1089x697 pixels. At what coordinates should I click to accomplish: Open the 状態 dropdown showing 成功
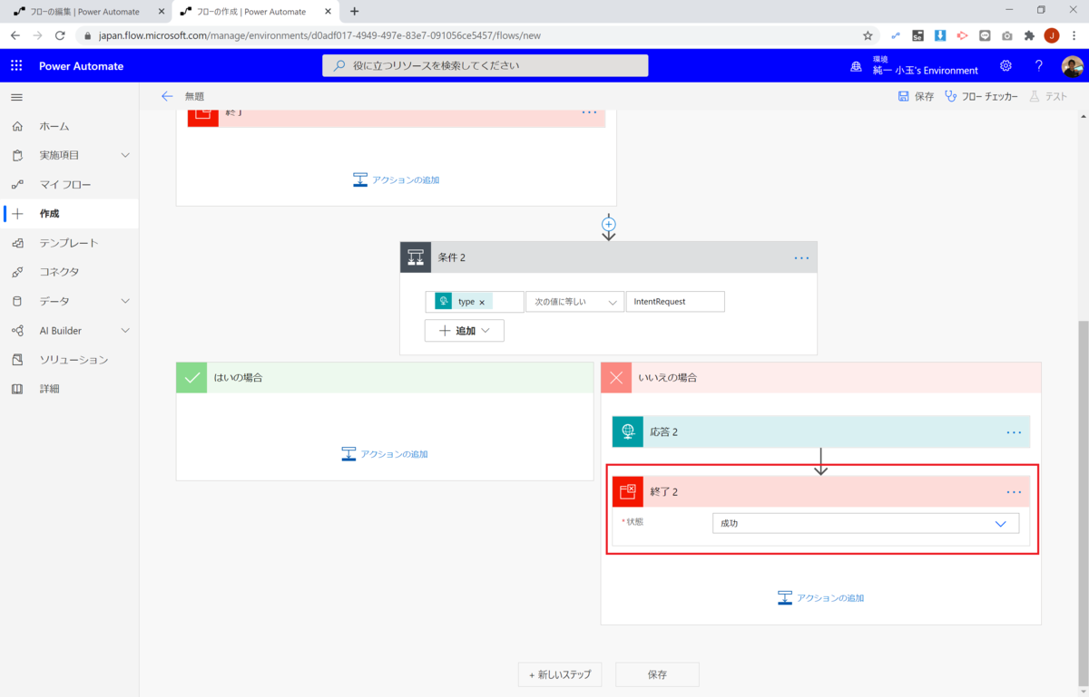pyautogui.click(x=866, y=523)
